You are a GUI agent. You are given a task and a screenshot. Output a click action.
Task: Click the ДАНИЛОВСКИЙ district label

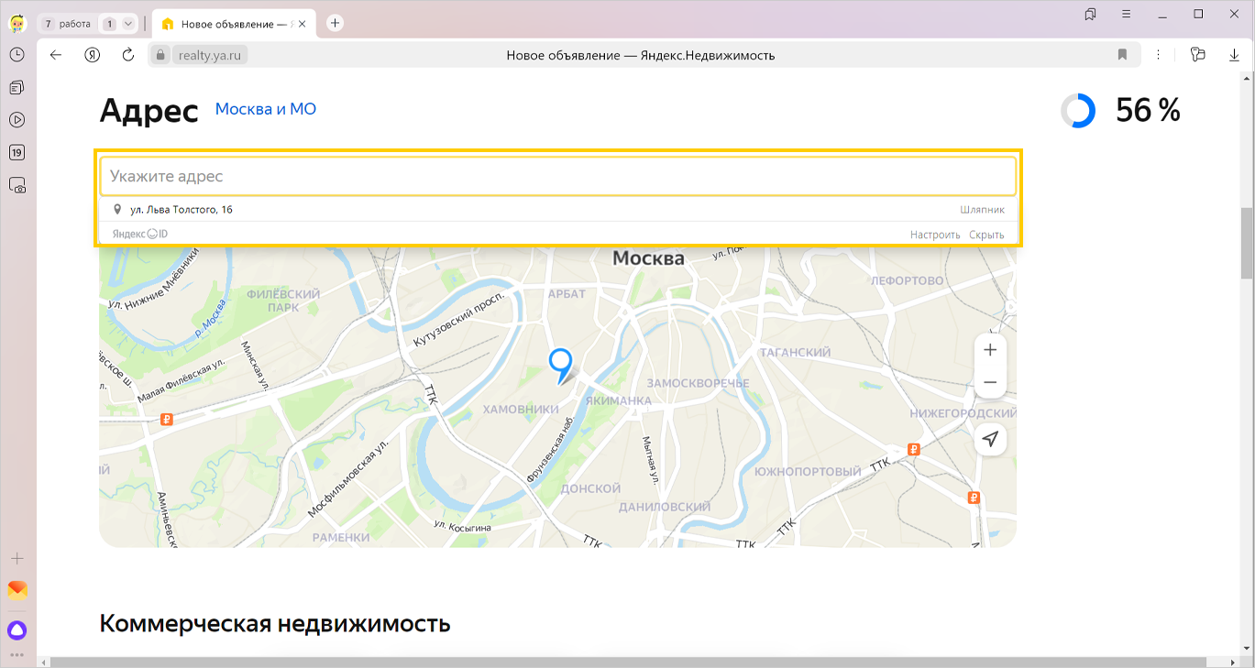pos(665,507)
